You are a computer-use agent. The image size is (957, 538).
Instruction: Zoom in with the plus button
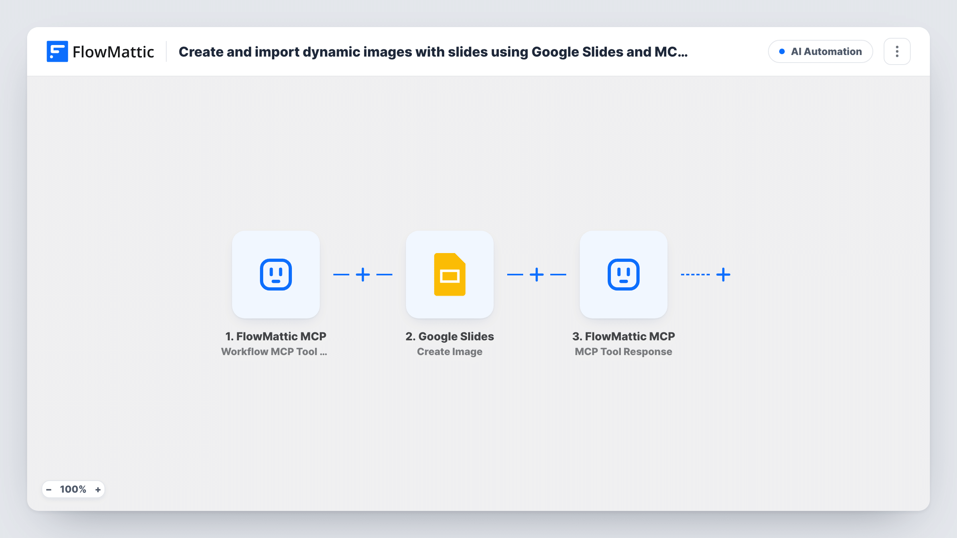pyautogui.click(x=98, y=489)
